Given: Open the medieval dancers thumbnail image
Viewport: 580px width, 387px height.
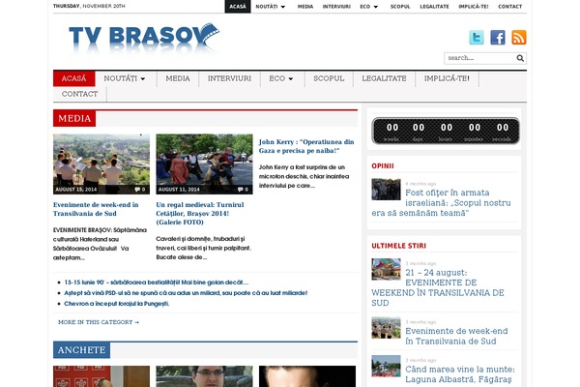Looking at the screenshot, I should tap(204, 164).
